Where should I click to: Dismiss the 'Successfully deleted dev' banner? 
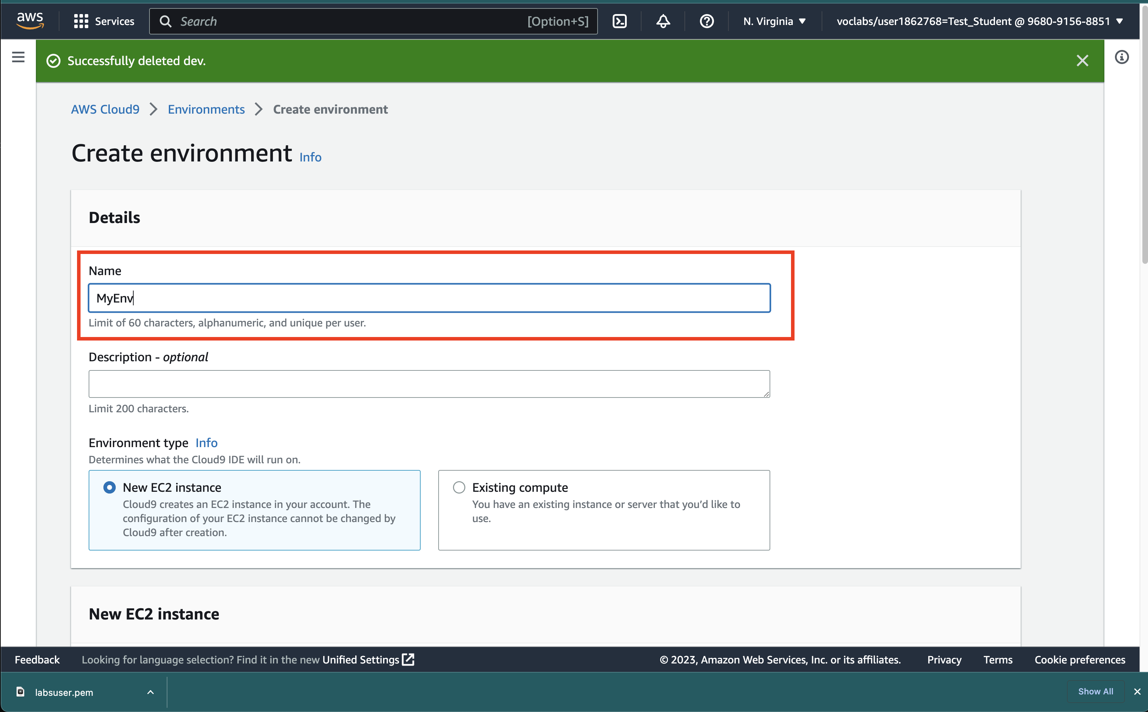pos(1082,61)
